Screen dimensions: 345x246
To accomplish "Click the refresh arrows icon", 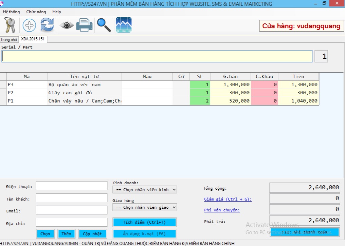I will tap(47, 25).
